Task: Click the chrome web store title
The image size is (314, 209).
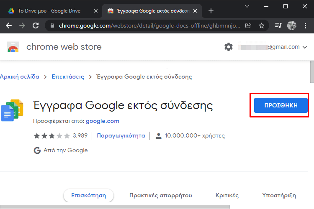Action: 64,47
